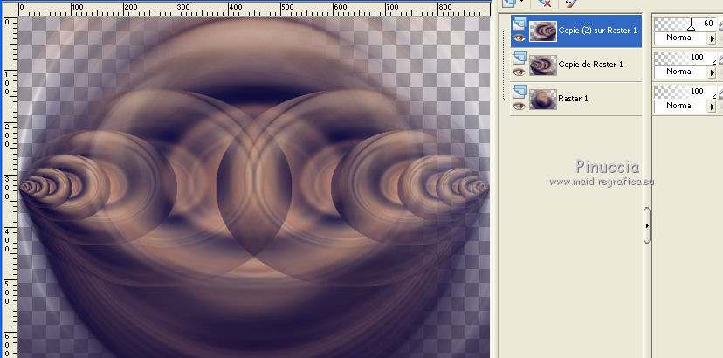Image resolution: width=723 pixels, height=358 pixels.
Task: Select the Copie de Raster 1 layer
Action: (590, 65)
